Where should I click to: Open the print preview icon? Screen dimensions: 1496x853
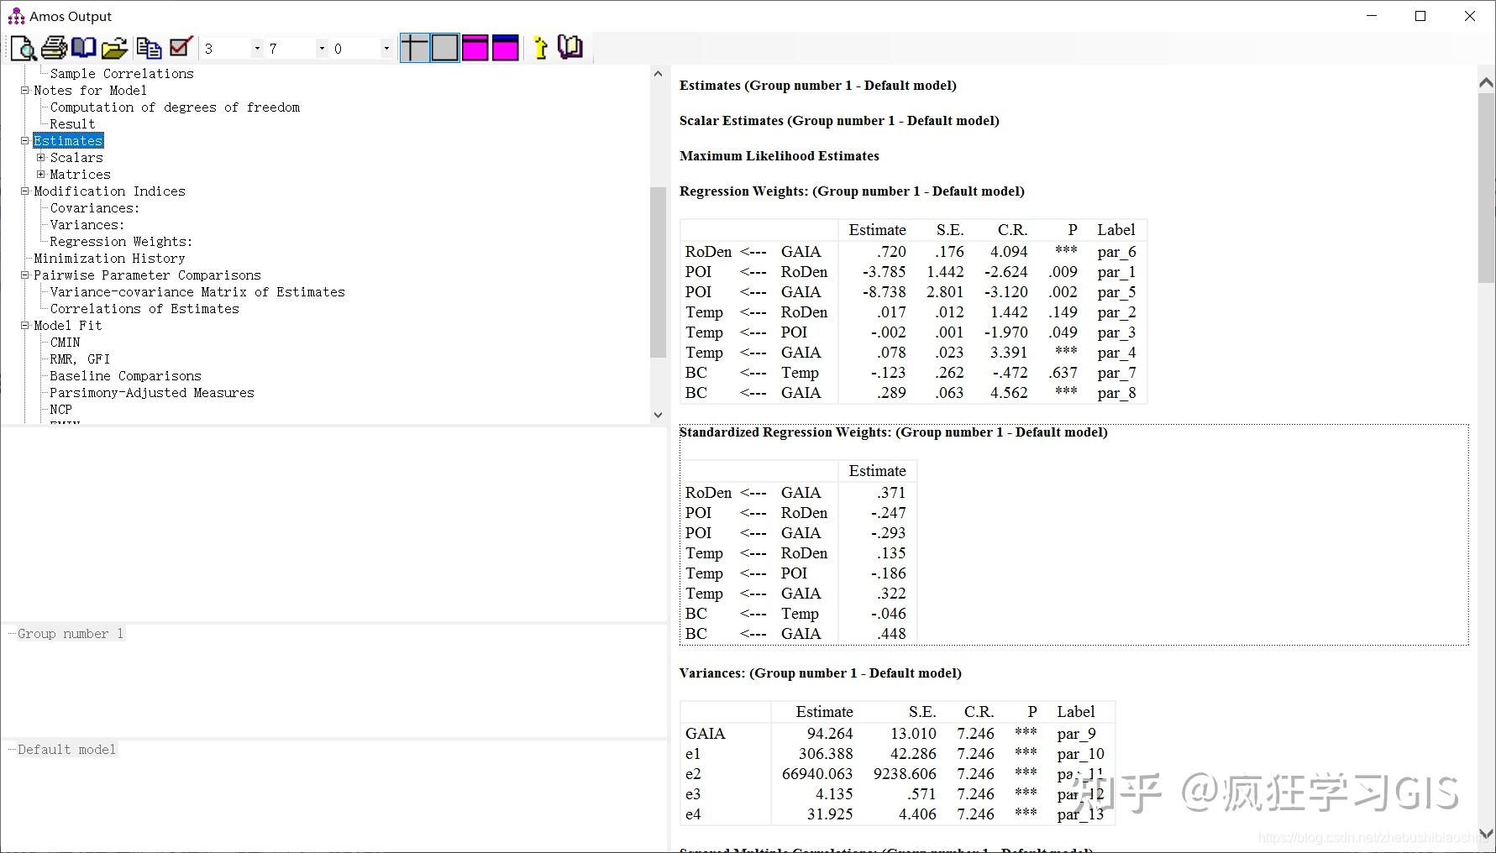24,48
